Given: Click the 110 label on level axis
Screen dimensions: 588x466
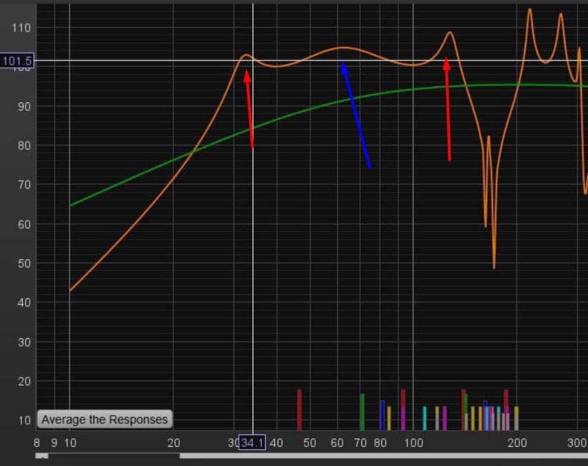Looking at the screenshot, I should coord(21,27).
